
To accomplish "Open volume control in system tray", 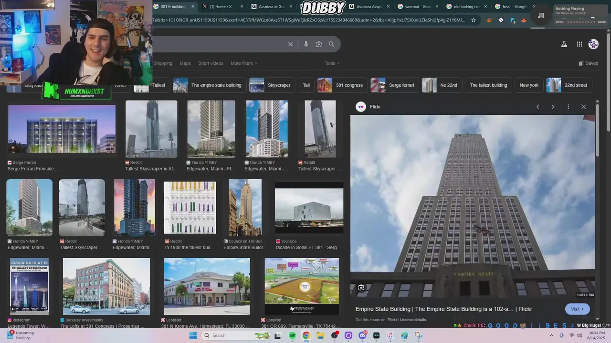I will pyautogui.click(x=579, y=335).
